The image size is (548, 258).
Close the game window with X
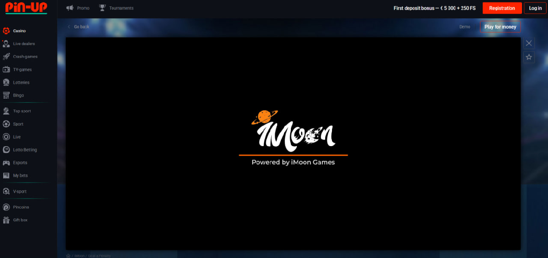pyautogui.click(x=529, y=43)
